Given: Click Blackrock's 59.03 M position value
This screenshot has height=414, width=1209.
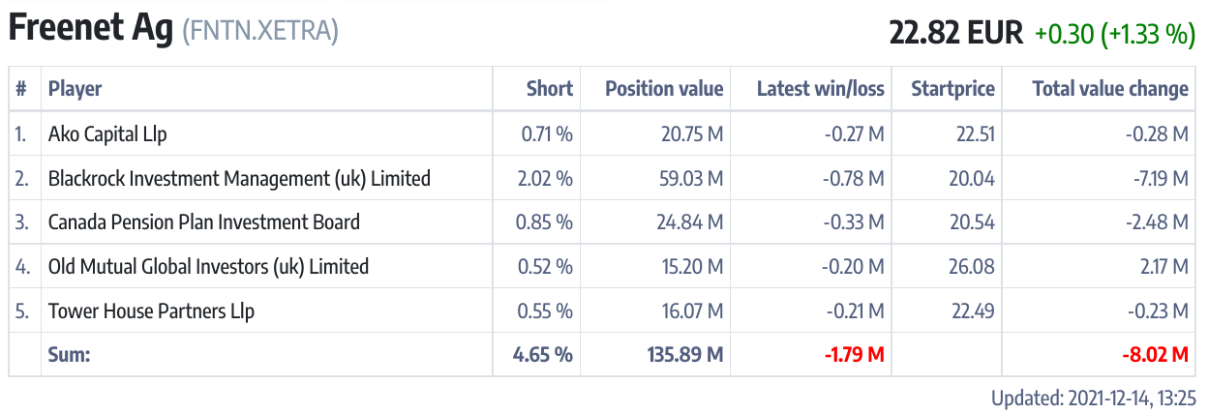Looking at the screenshot, I should 687,178.
